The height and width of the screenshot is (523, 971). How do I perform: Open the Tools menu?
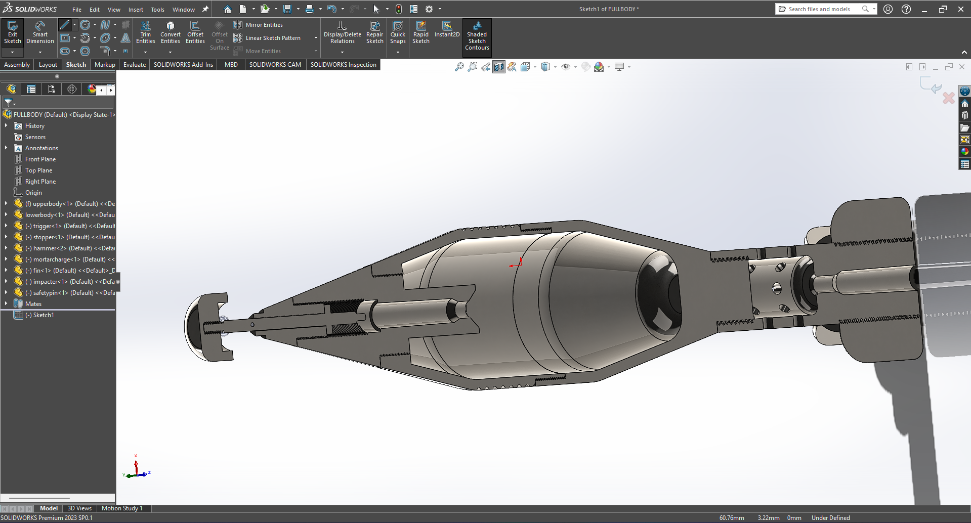pyautogui.click(x=158, y=9)
